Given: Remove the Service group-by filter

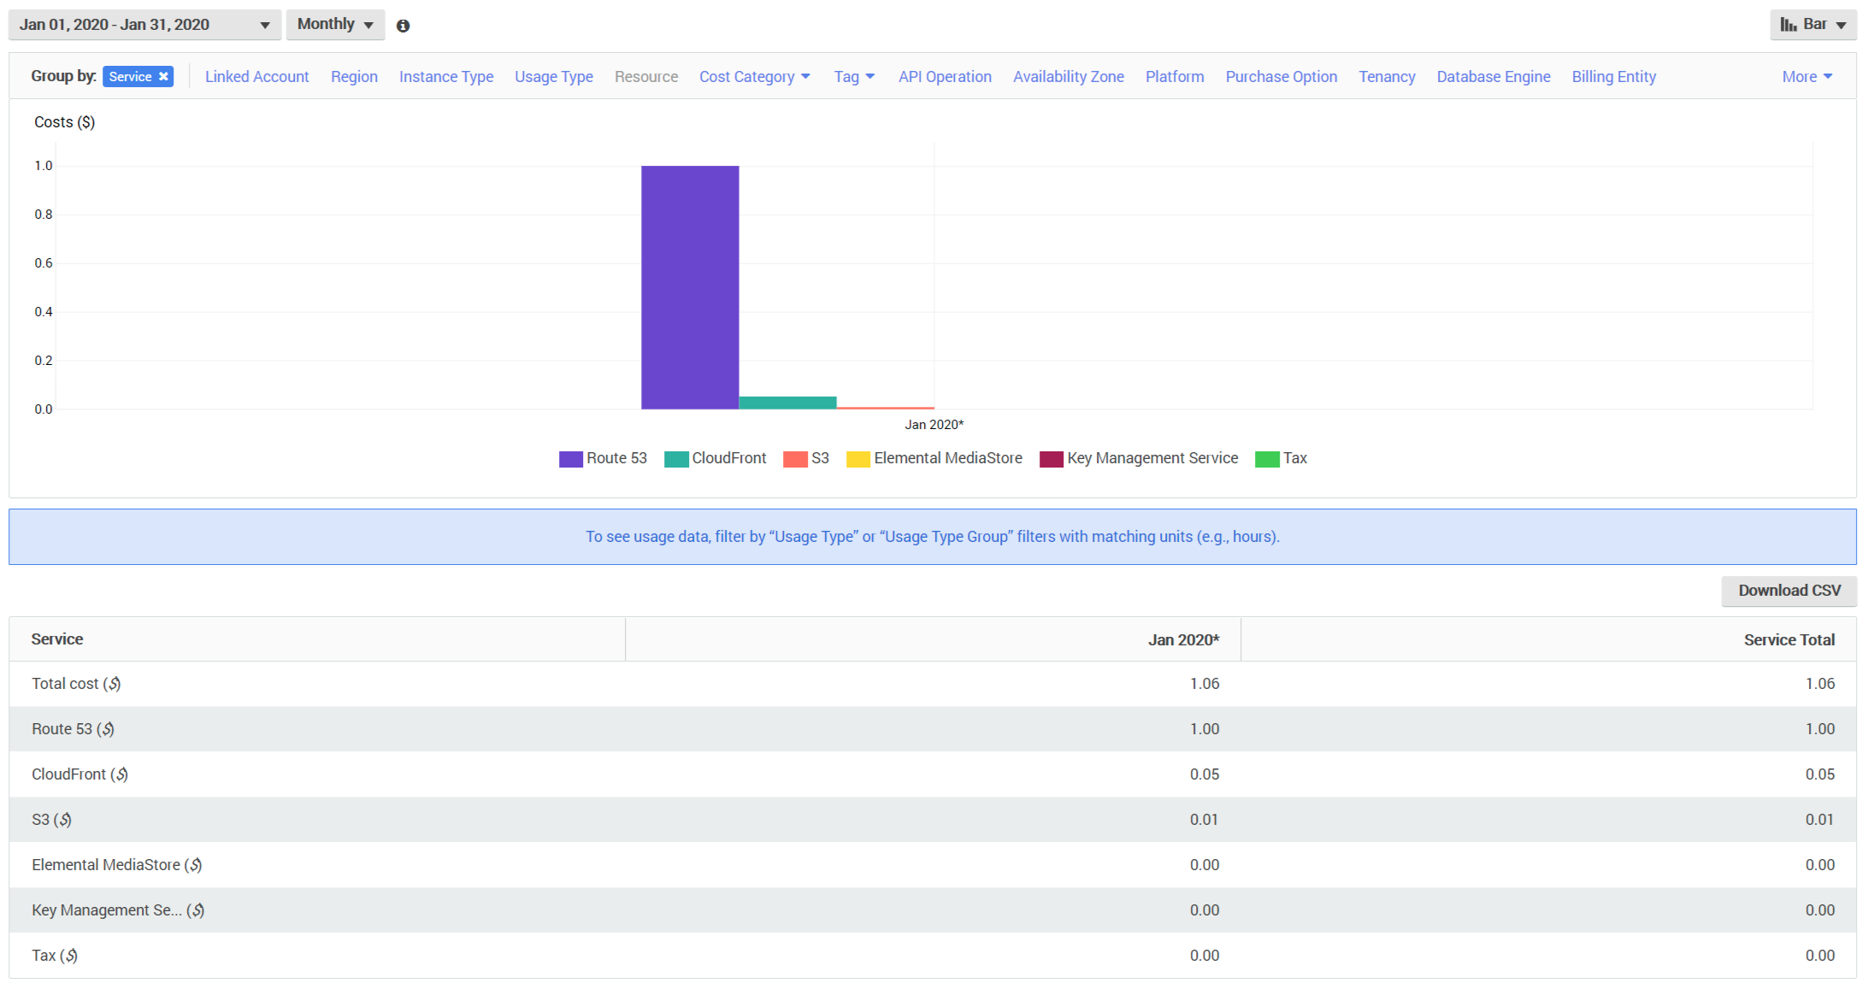Looking at the screenshot, I should pyautogui.click(x=162, y=77).
